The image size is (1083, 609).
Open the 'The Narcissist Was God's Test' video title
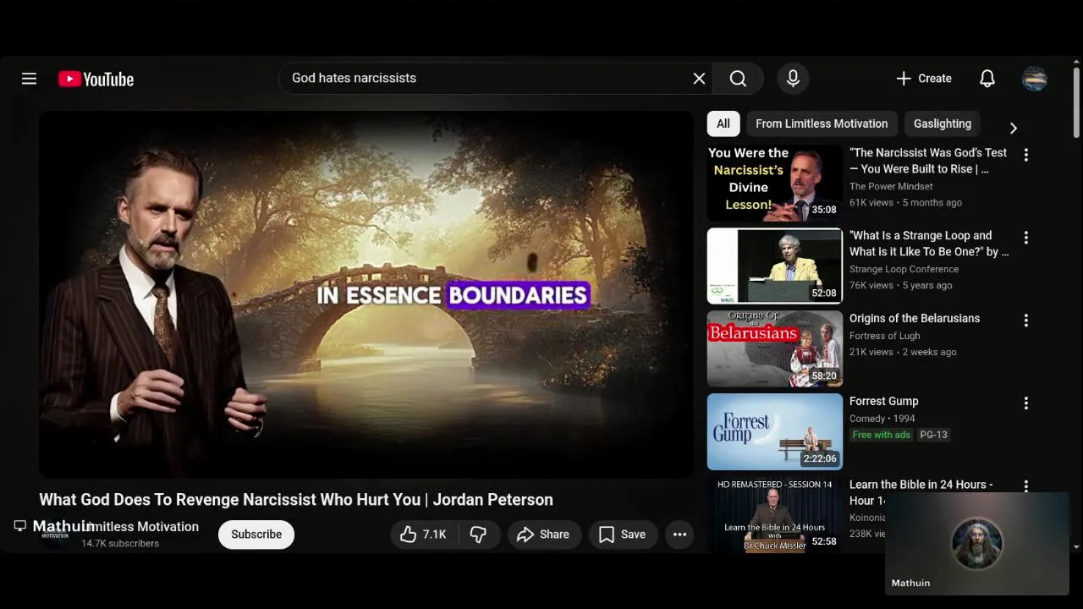[x=928, y=161]
